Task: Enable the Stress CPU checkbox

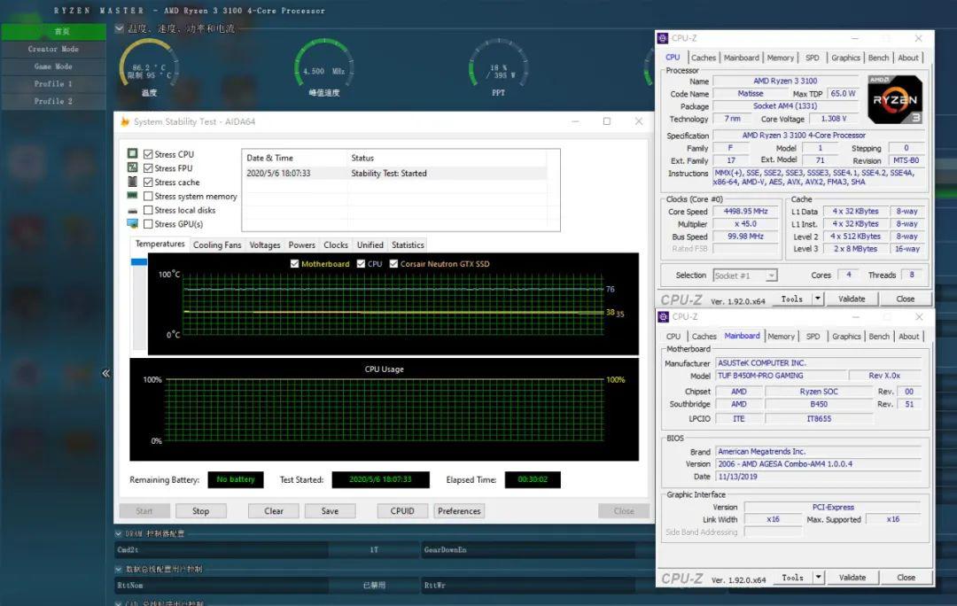Action: 148,154
